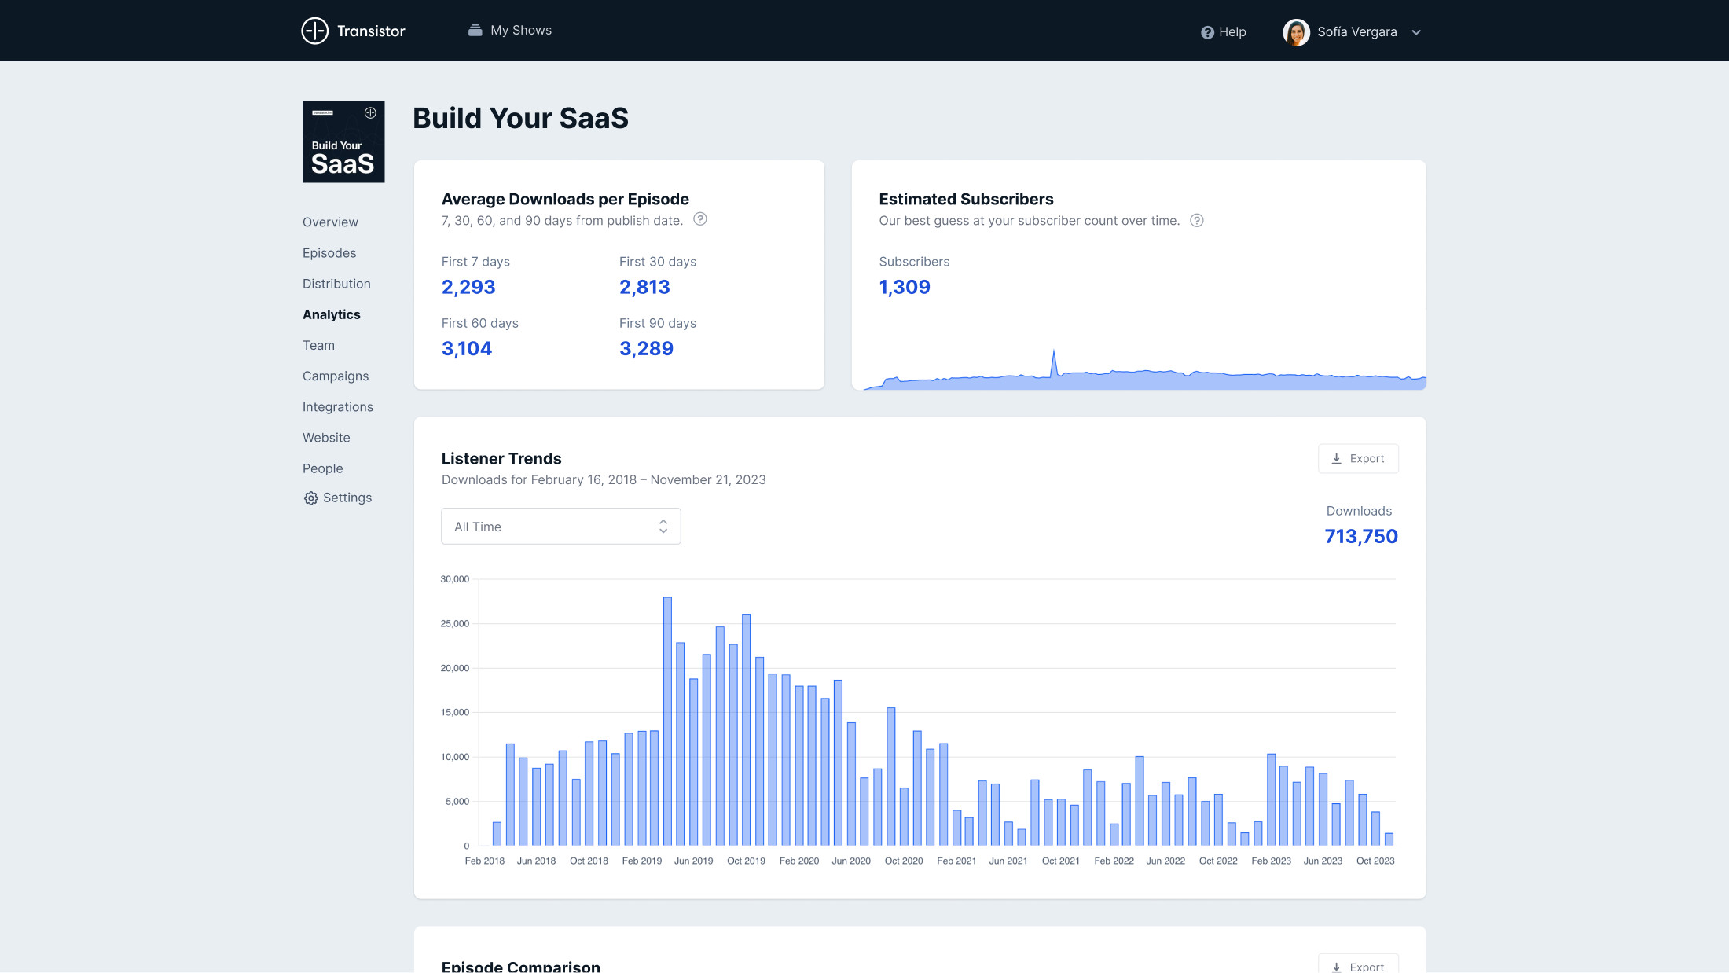Click the Help question mark icon
This screenshot has height=973, width=1729.
click(1207, 32)
